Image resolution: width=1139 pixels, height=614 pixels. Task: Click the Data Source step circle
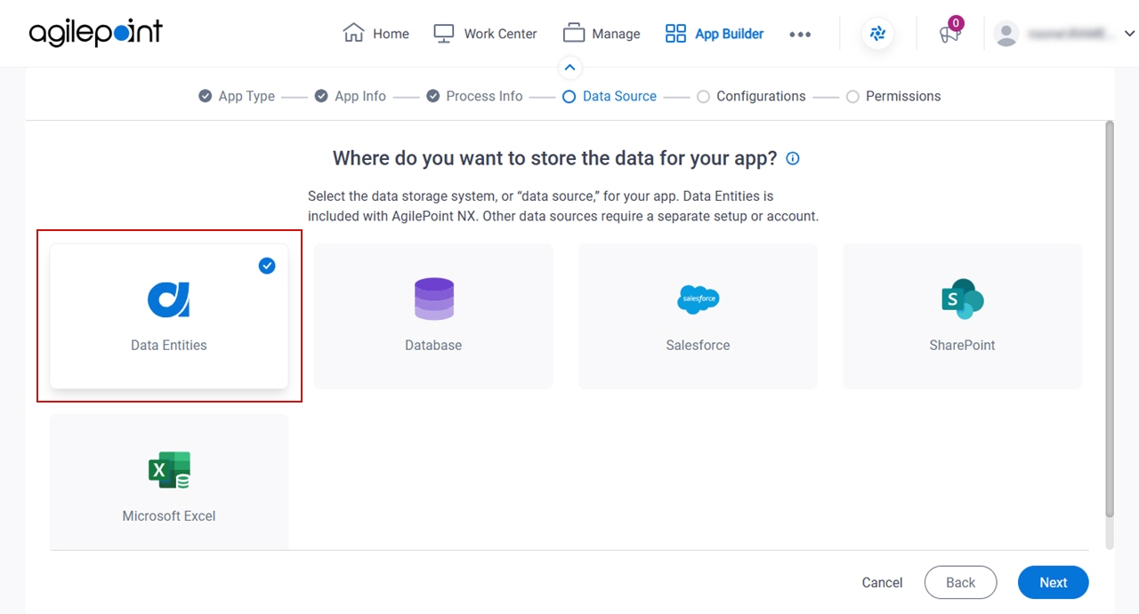[569, 96]
